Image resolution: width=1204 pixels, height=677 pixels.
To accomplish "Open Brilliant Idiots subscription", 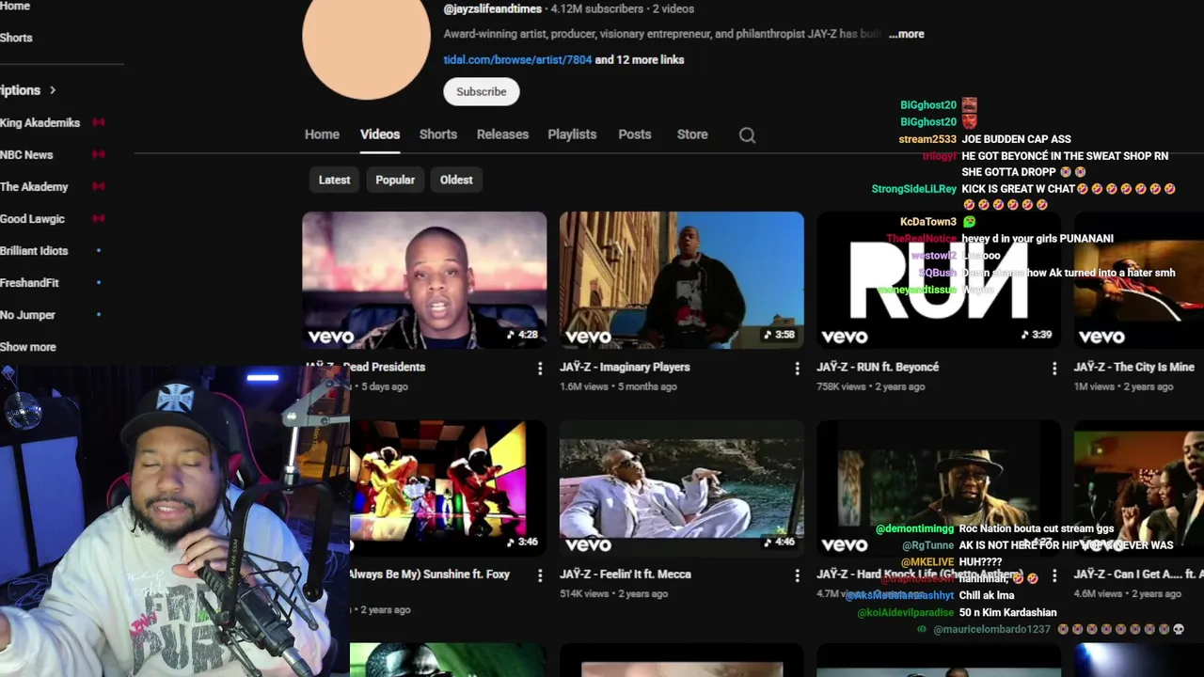I will tap(34, 251).
